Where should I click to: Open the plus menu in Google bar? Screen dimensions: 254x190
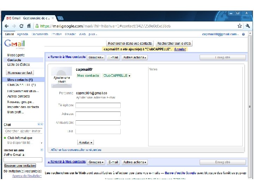(x=93, y=34)
